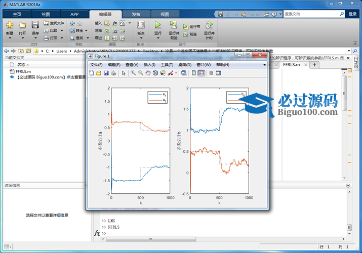Expand the 查找 find dropdown
The image size is (362, 253).
[88, 38]
